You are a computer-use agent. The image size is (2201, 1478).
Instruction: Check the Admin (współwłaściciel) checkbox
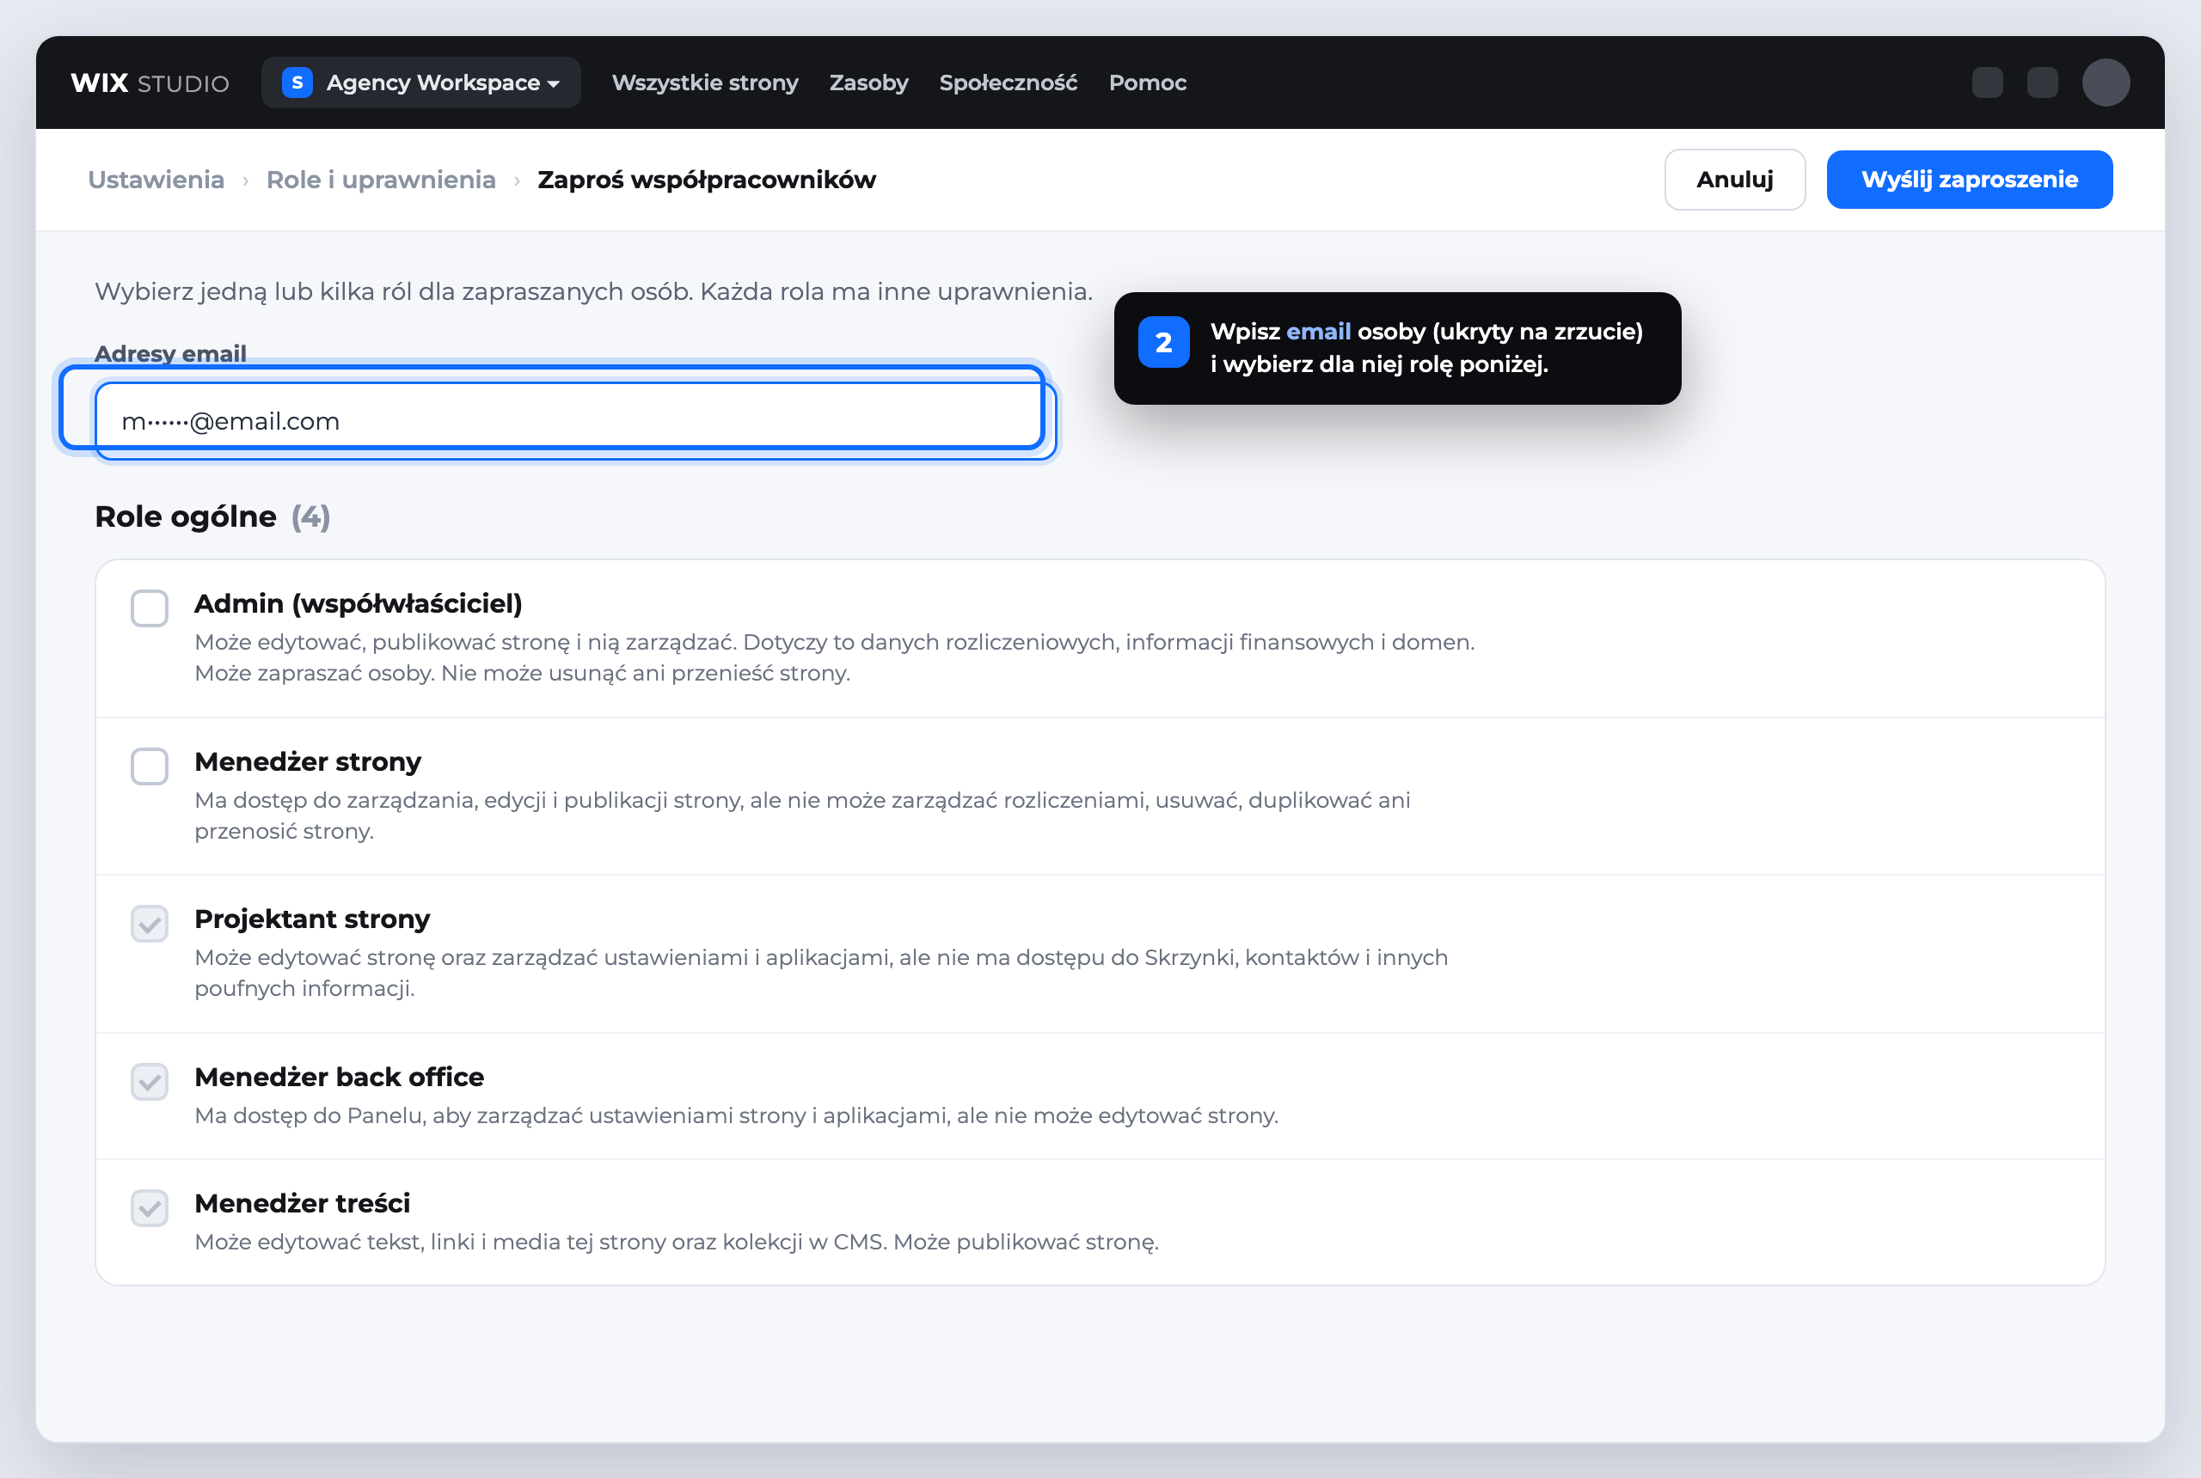150,608
